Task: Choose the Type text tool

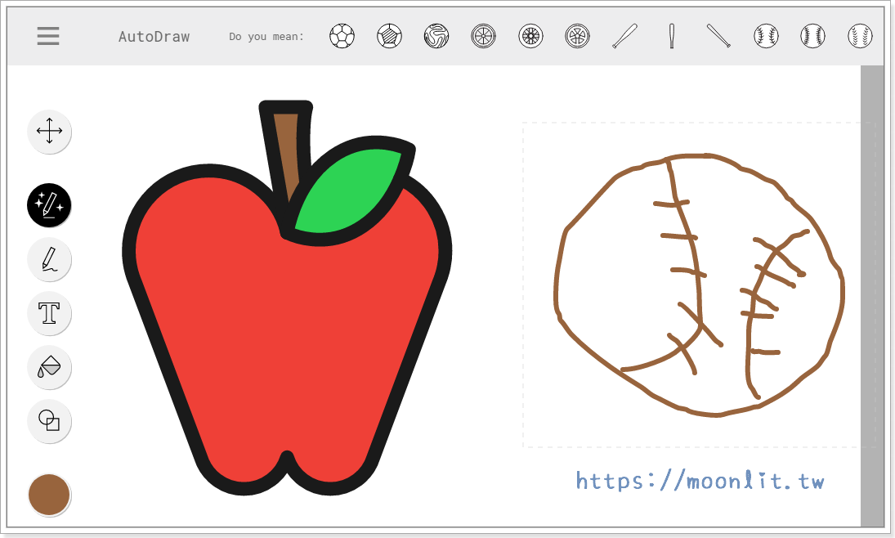Action: [x=50, y=313]
